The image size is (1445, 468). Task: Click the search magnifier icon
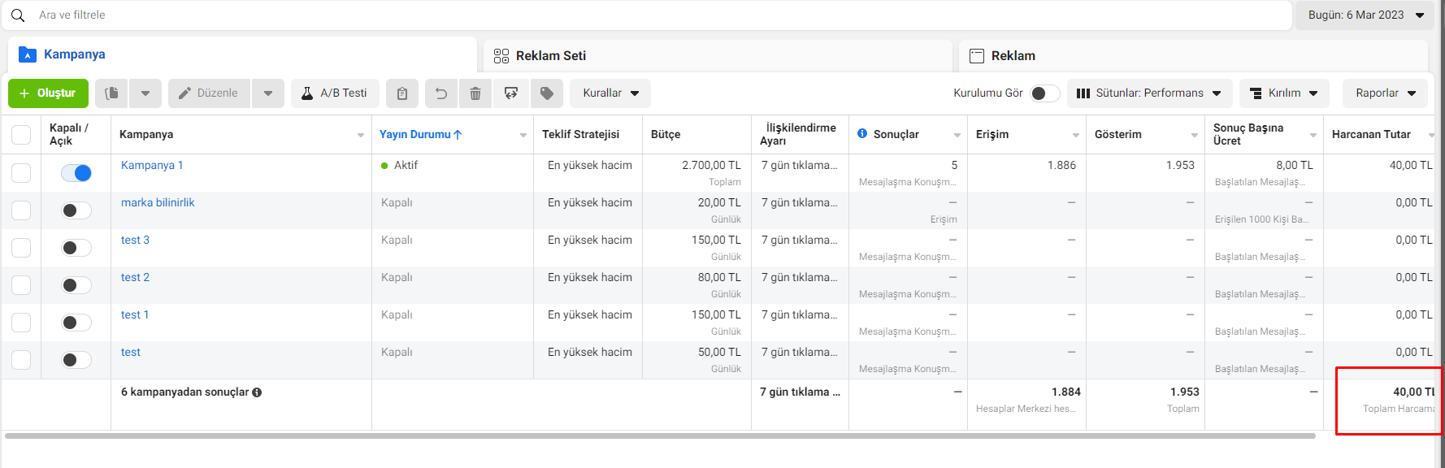point(18,15)
